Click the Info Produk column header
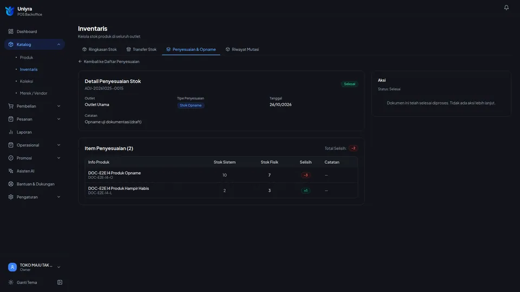The image size is (520, 292). pos(99,162)
